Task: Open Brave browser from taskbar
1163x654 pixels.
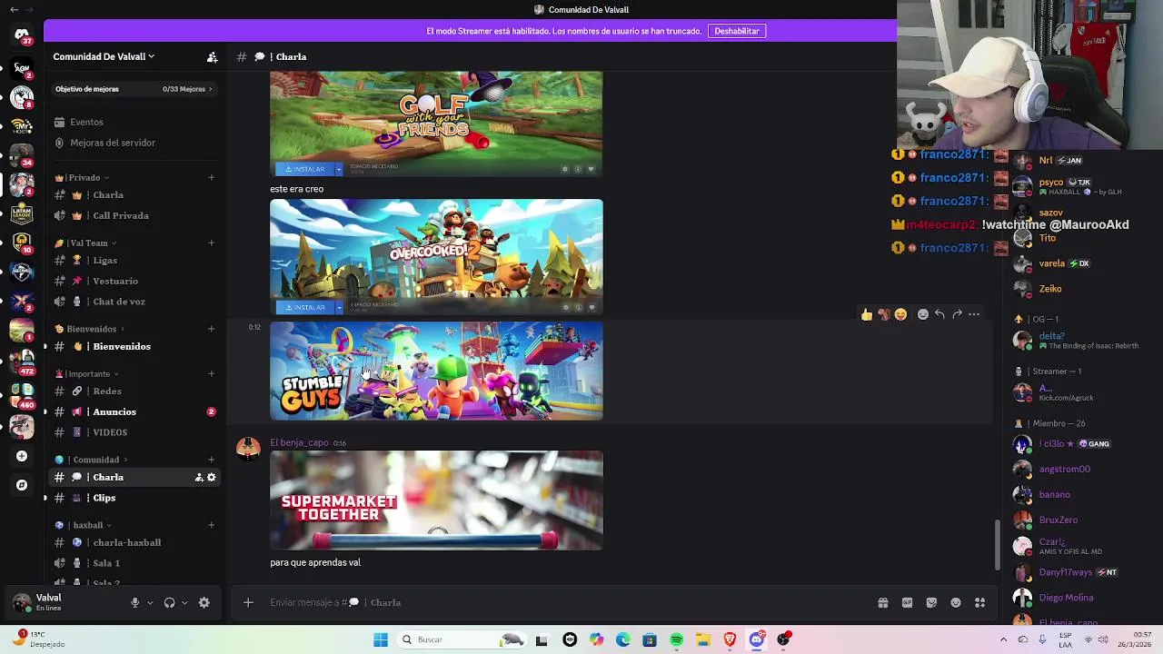Action: [x=730, y=639]
